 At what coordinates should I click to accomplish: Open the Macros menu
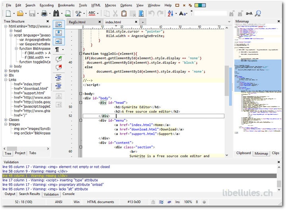110,5
